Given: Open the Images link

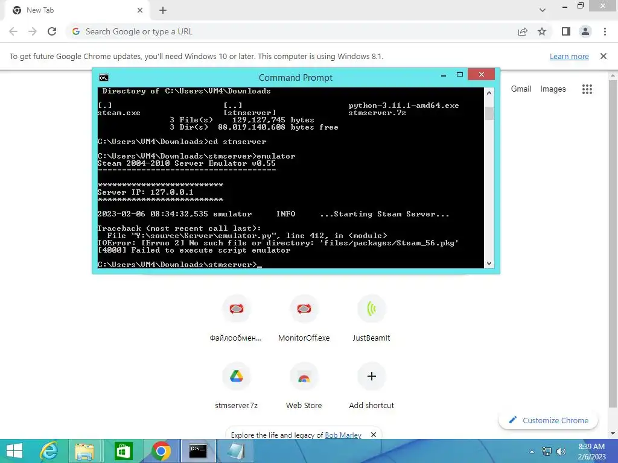Looking at the screenshot, I should tap(553, 89).
